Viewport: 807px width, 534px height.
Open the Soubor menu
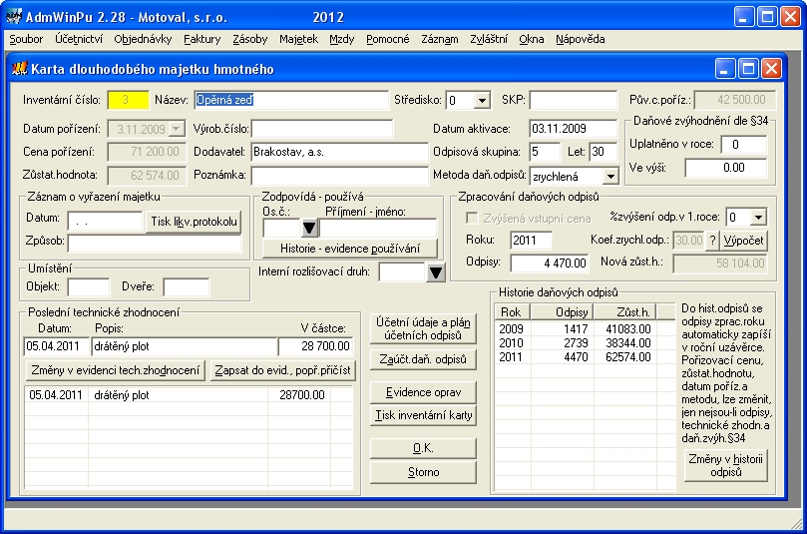[26, 39]
